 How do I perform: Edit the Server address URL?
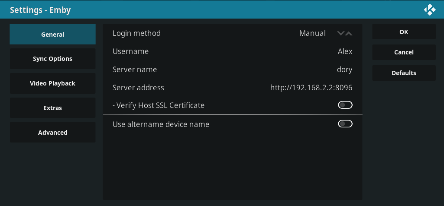pos(311,88)
